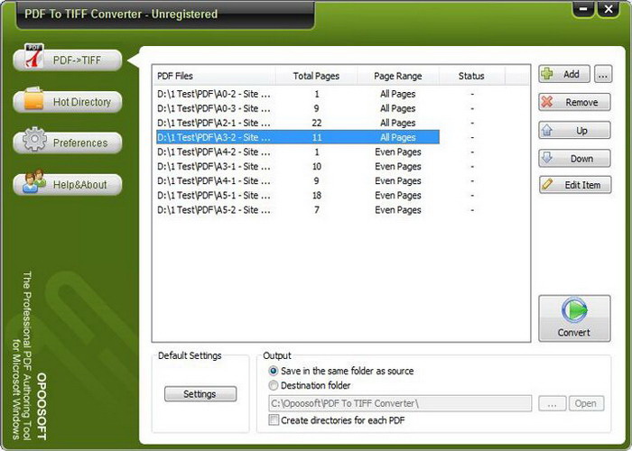Screen dimensions: 632x451
Task: Click the Edit Item button
Action: tap(575, 185)
